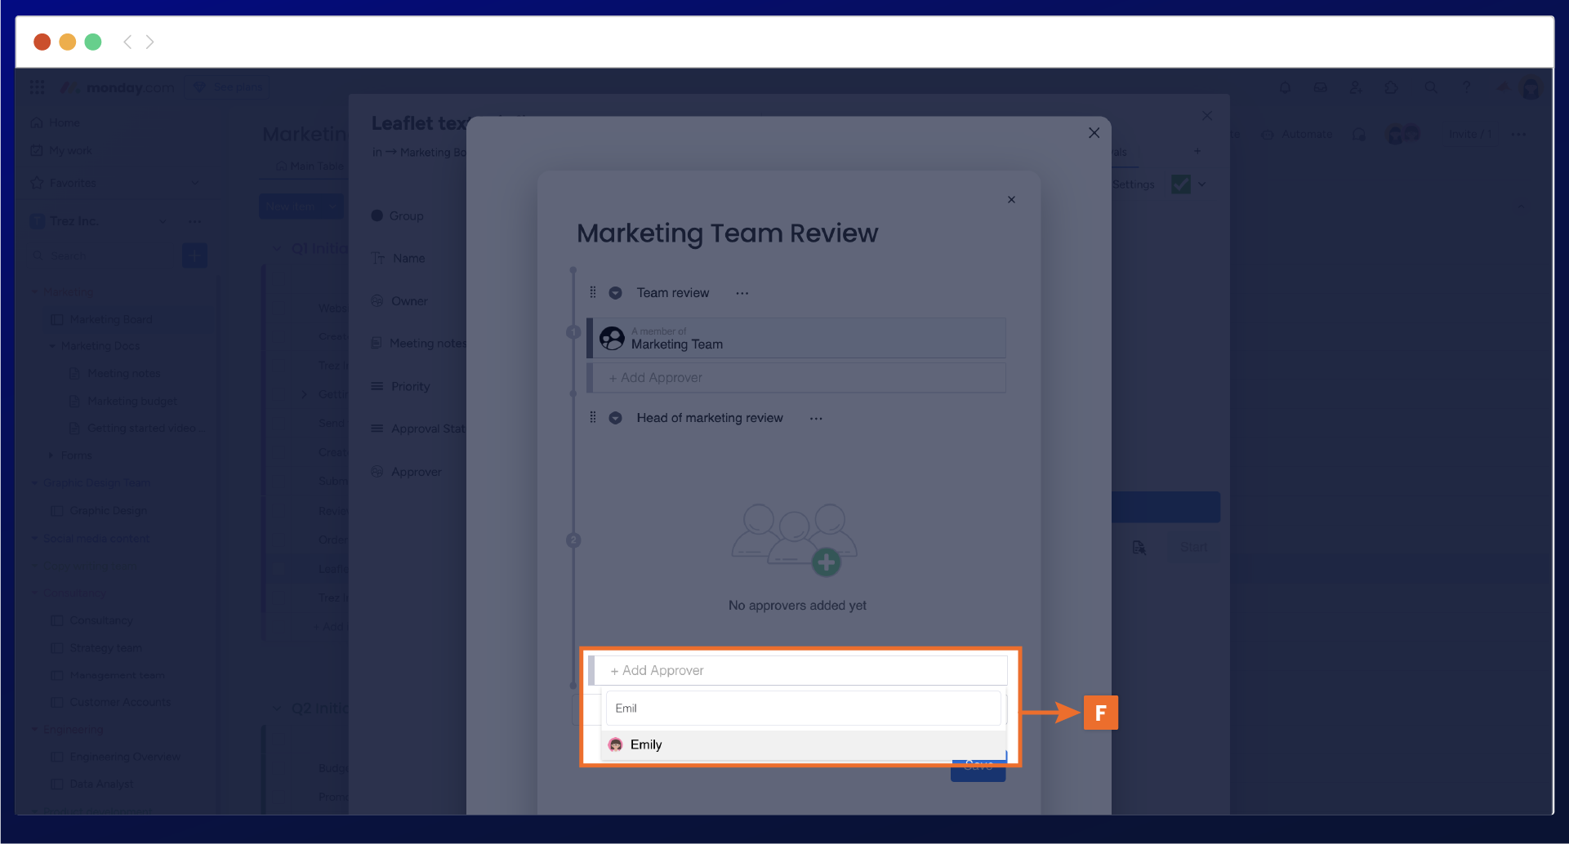This screenshot has height=844, width=1569.
Task: Select the Marketing Team approver row
Action: coord(796,338)
